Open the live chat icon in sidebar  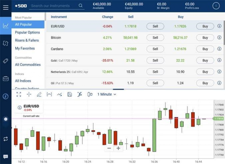coord(6,157)
